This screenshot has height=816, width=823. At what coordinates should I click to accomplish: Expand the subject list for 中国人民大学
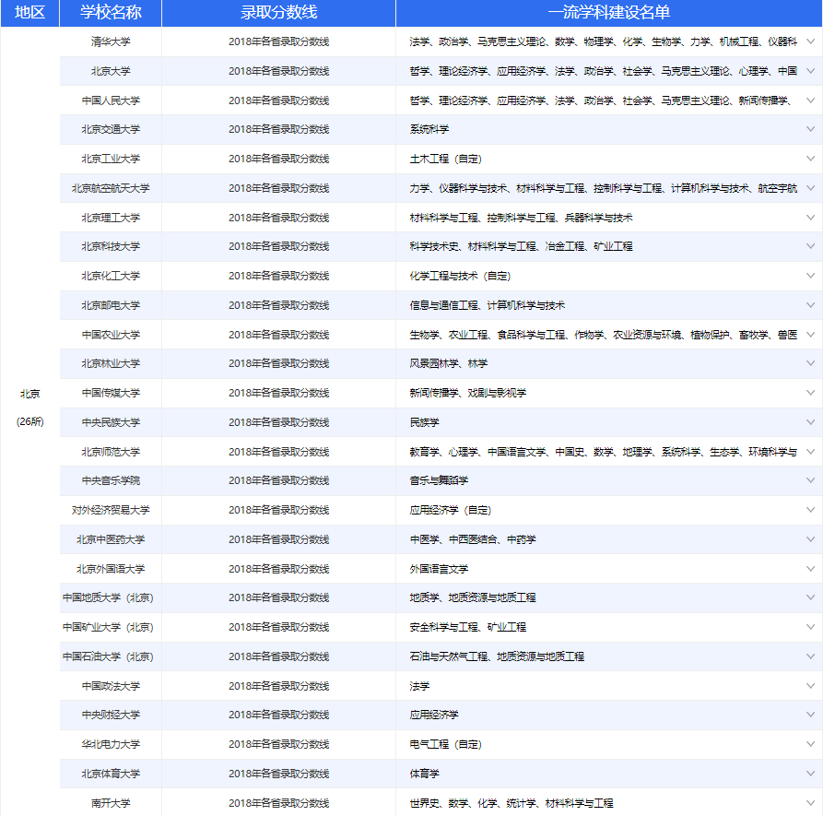[x=810, y=101]
